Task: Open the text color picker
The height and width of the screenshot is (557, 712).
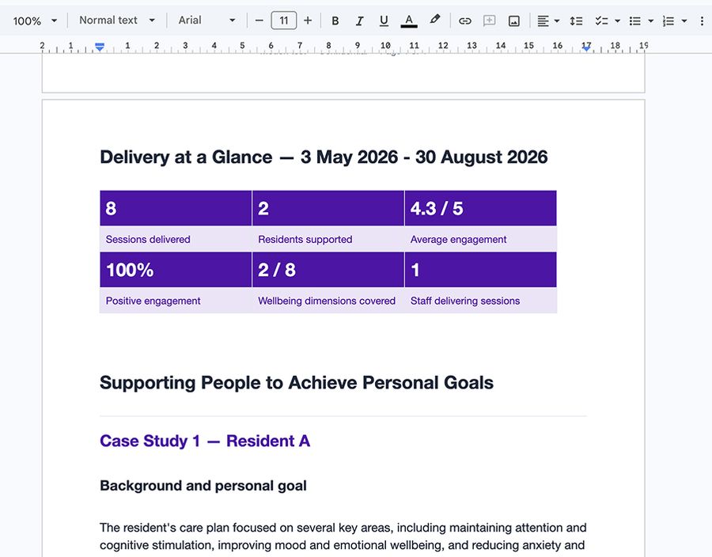Action: tap(409, 21)
